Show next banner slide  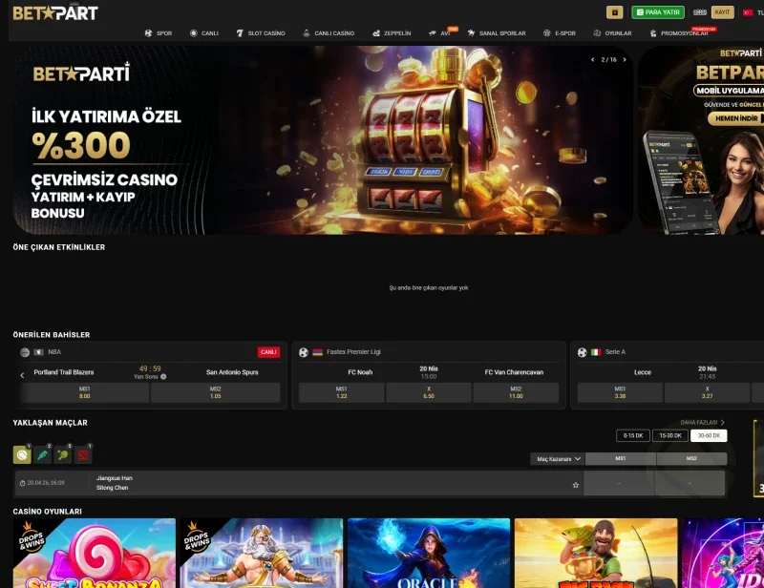click(x=625, y=59)
